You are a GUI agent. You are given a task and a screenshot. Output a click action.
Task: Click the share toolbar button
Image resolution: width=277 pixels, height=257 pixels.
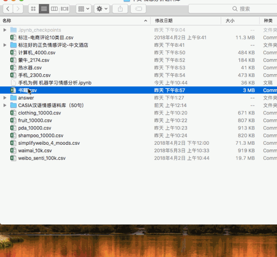[120, 9]
